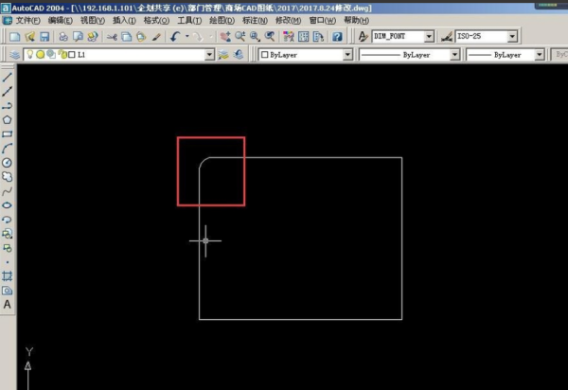Image resolution: width=568 pixels, height=390 pixels.
Task: Select the Revision Cloud tool
Action: pos(8,177)
